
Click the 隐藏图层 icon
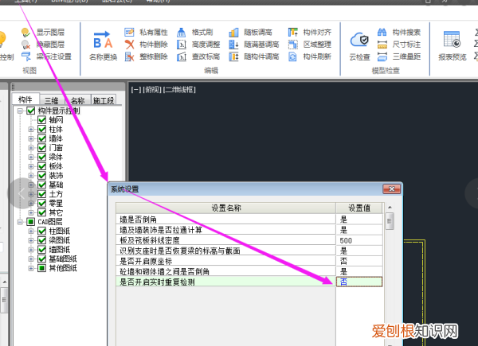[x=25, y=45]
